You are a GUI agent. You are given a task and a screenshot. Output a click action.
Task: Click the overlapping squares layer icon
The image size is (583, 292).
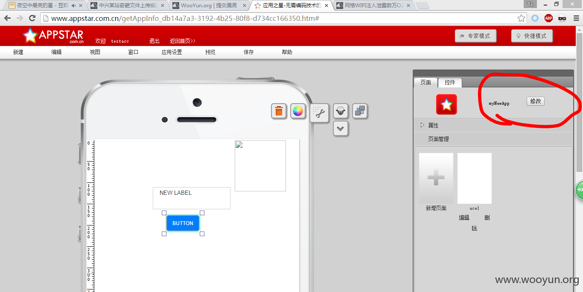click(360, 111)
